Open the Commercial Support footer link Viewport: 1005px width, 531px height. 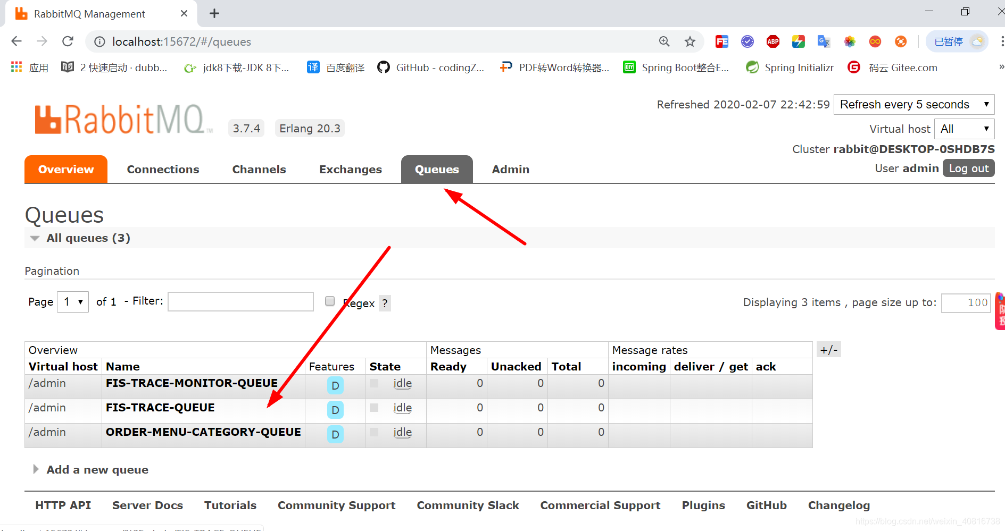click(x=600, y=505)
